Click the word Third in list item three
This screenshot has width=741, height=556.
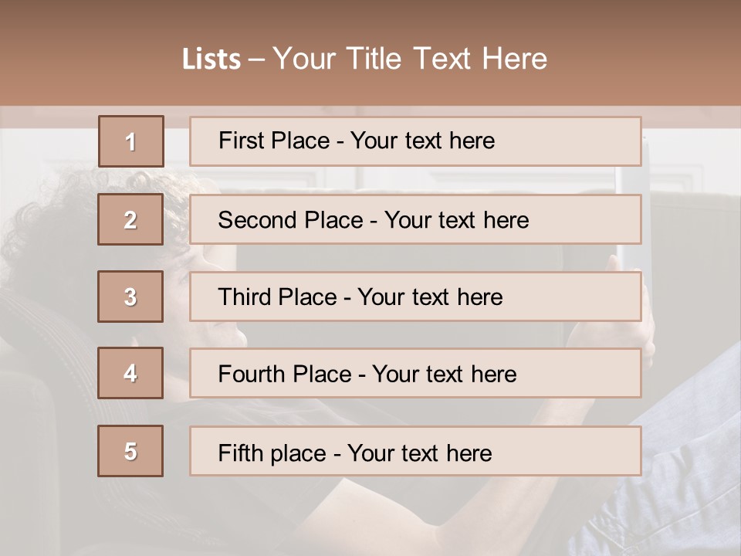coord(245,297)
